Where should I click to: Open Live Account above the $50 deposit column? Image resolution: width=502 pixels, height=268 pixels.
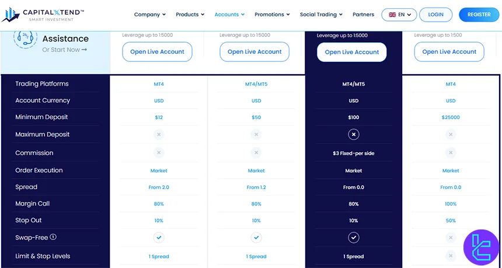[x=255, y=52]
